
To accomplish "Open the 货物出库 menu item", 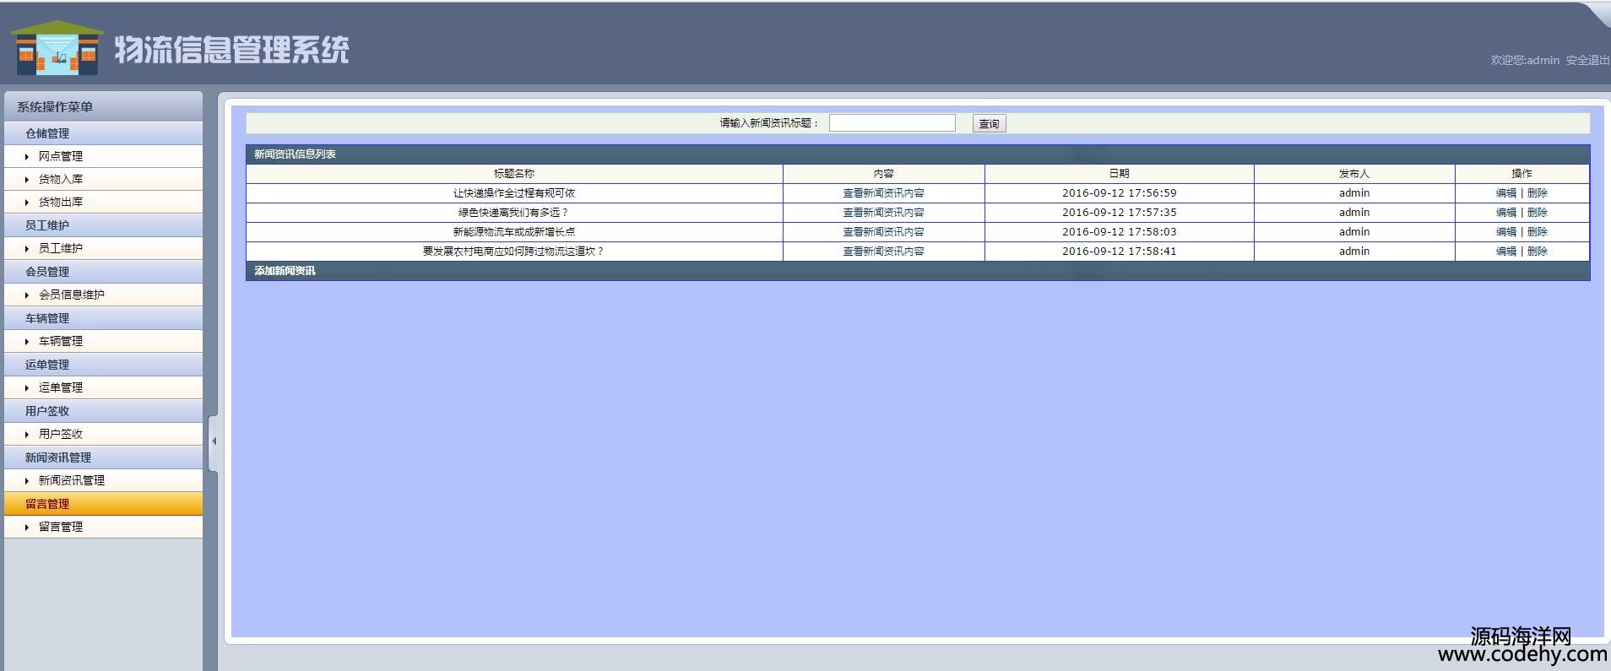I will (61, 203).
